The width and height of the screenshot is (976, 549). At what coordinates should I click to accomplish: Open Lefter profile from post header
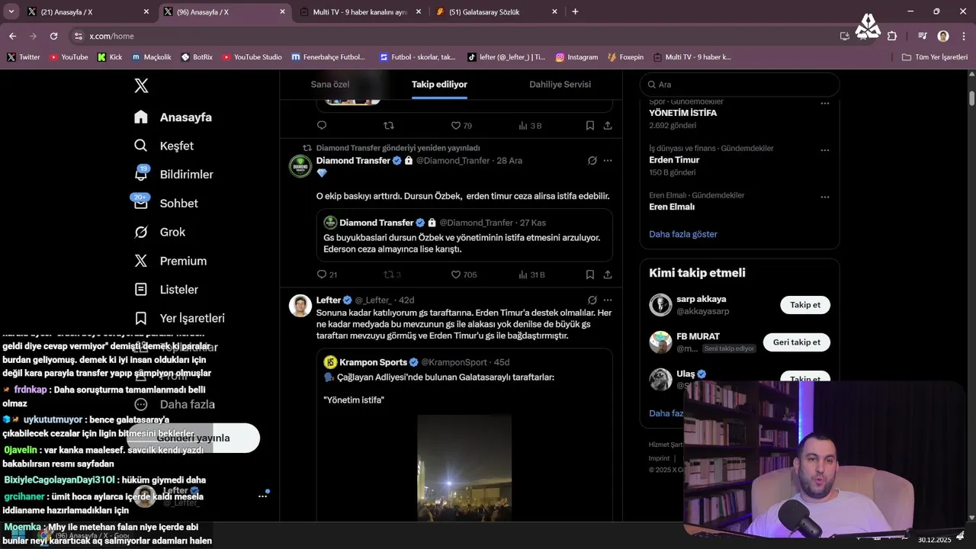pos(329,300)
